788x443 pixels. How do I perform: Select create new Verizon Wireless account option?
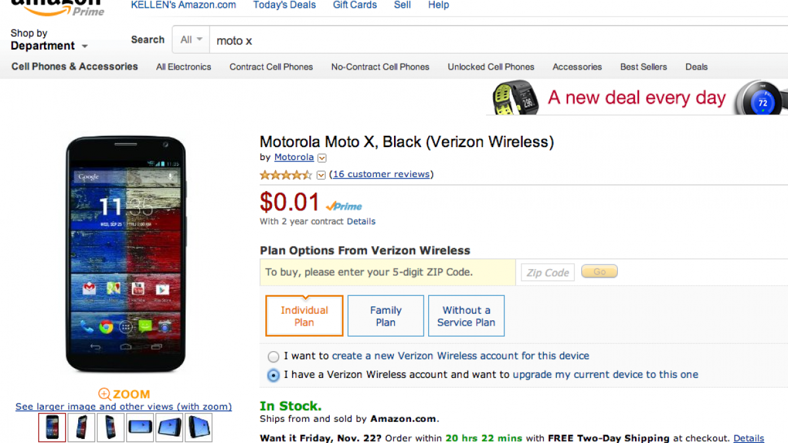coord(273,356)
